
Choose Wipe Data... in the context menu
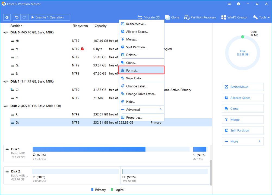141,78
